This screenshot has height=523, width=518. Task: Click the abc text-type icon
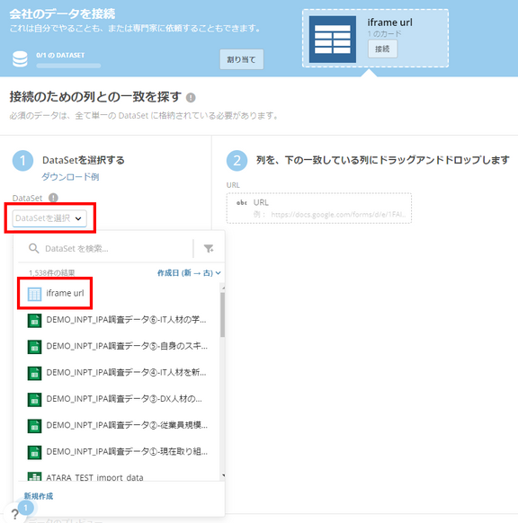pyautogui.click(x=241, y=203)
